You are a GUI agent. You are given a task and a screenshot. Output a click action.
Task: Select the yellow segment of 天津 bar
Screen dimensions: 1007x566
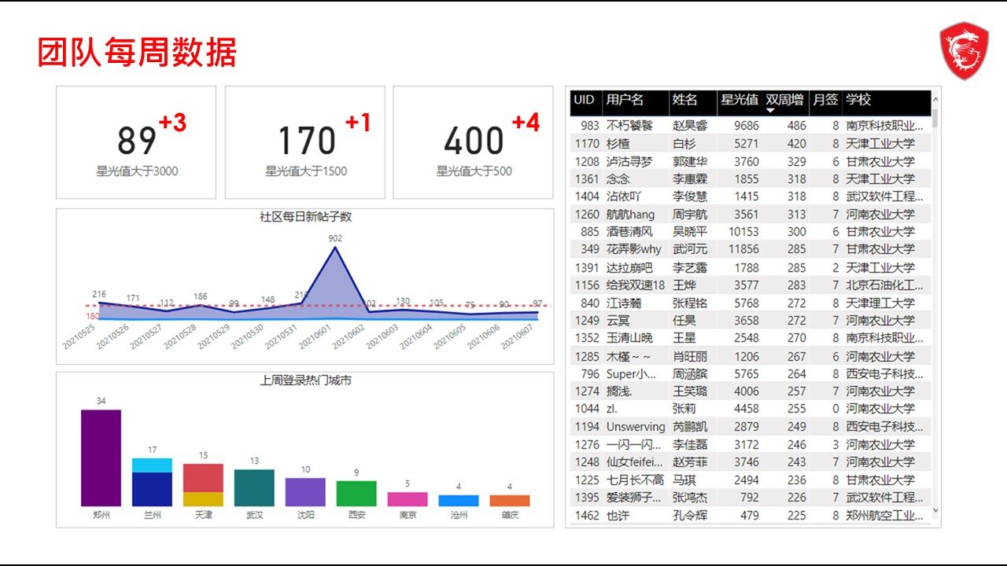click(x=203, y=499)
